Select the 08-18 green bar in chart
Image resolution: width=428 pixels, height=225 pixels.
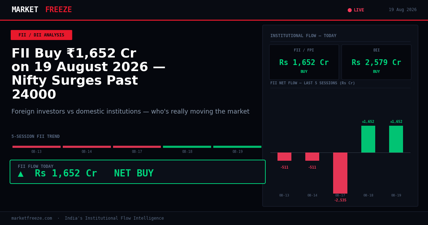pos(368,139)
